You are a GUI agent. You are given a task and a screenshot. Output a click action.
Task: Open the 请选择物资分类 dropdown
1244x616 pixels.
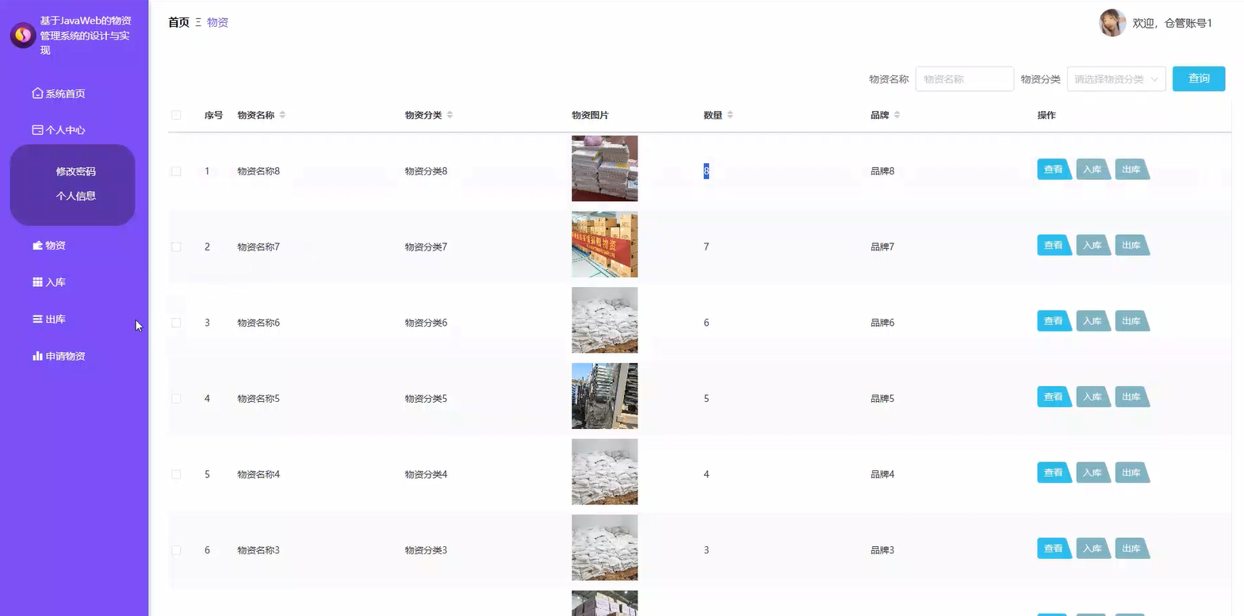pos(1116,79)
